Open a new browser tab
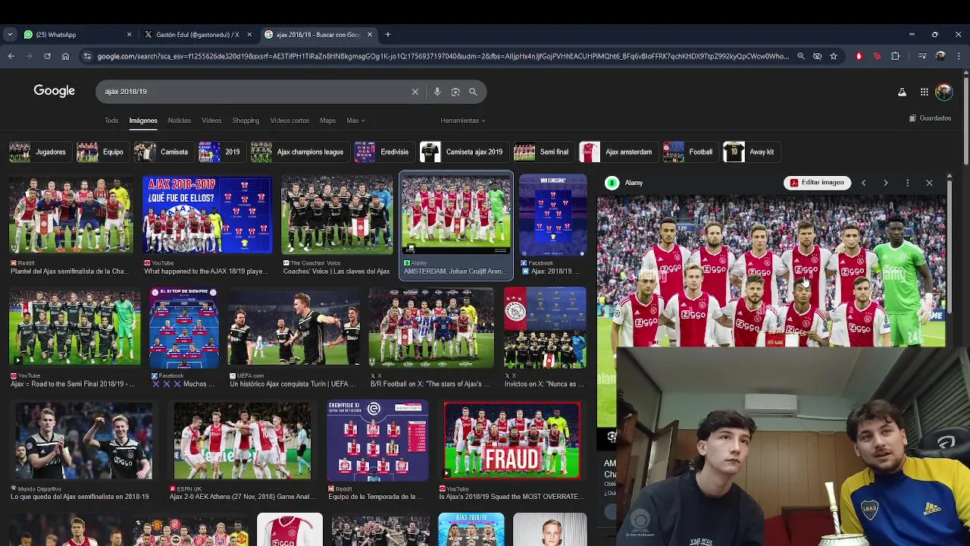 pyautogui.click(x=387, y=34)
